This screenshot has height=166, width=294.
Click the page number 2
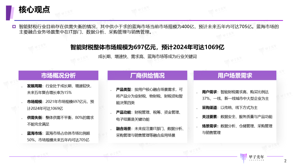[285, 161]
